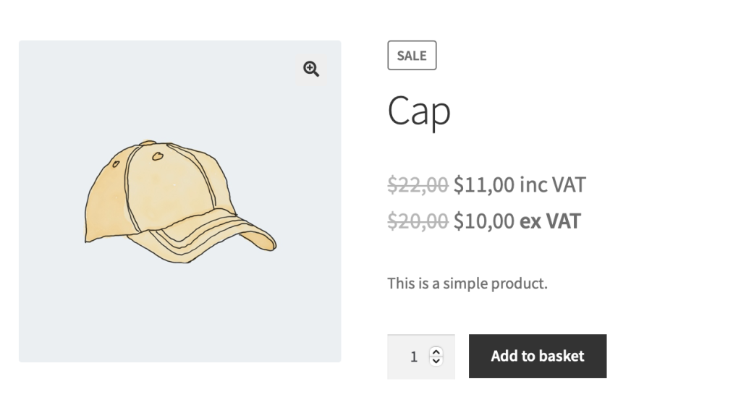Click the word 'product' in the description
Image resolution: width=741 pixels, height=418 pixels.
click(x=520, y=284)
